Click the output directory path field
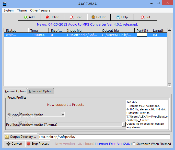 [104, 137]
